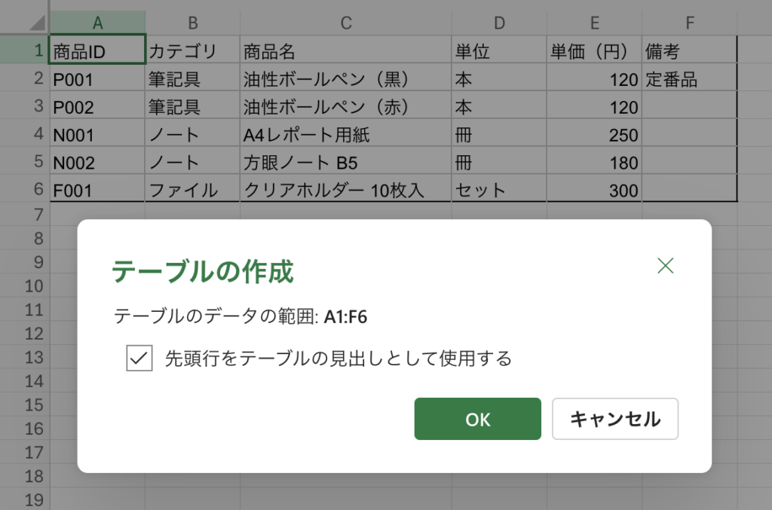Click cell containing N002

point(97,162)
